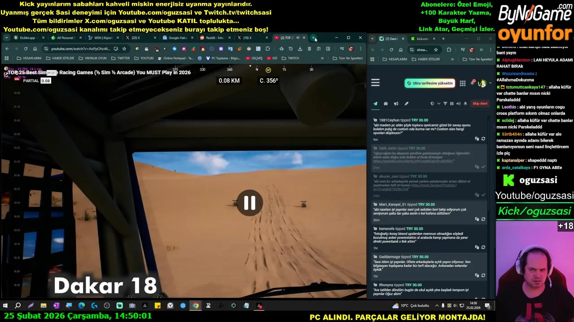
Task: Open the Google Haber tab
Action: 178,38
